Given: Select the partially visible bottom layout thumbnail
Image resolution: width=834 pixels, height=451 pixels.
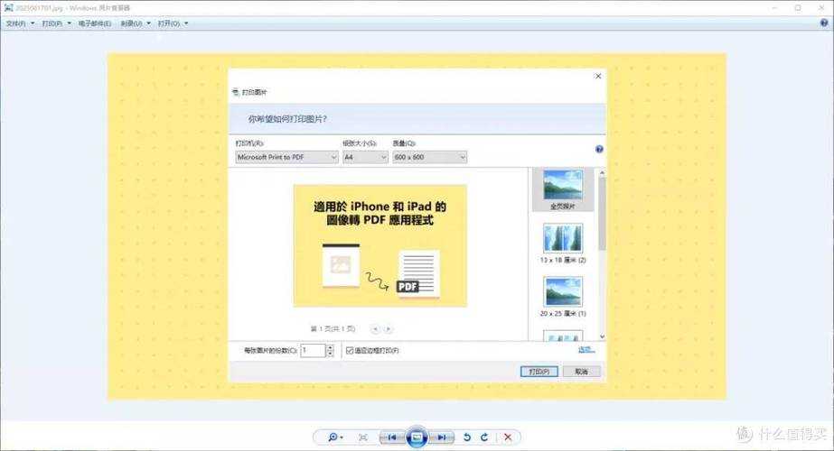Looking at the screenshot, I should (x=563, y=336).
